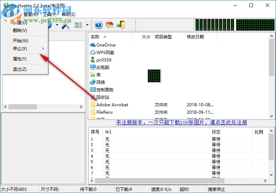Click the download list scroll-down arrow

[x=271, y=175]
